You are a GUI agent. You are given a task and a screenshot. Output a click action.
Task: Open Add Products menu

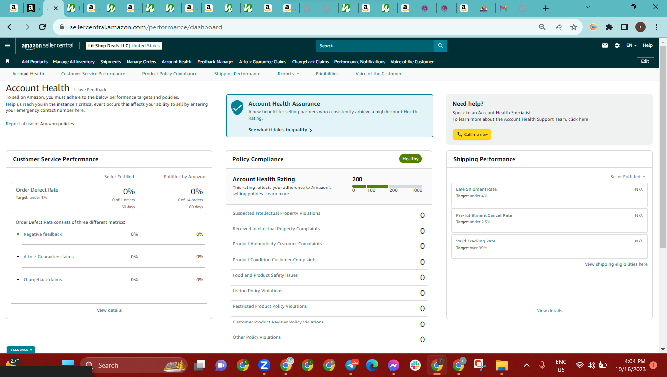(x=34, y=62)
